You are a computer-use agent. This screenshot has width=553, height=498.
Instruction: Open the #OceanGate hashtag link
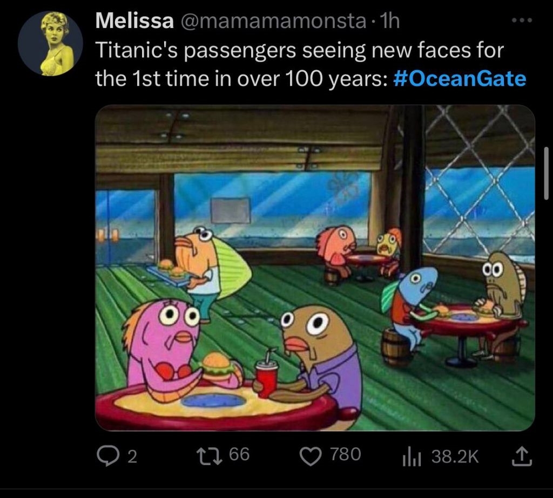(460, 79)
